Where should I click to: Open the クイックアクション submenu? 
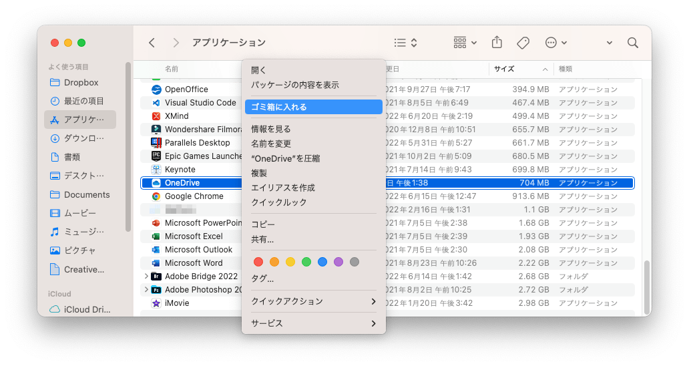point(313,301)
